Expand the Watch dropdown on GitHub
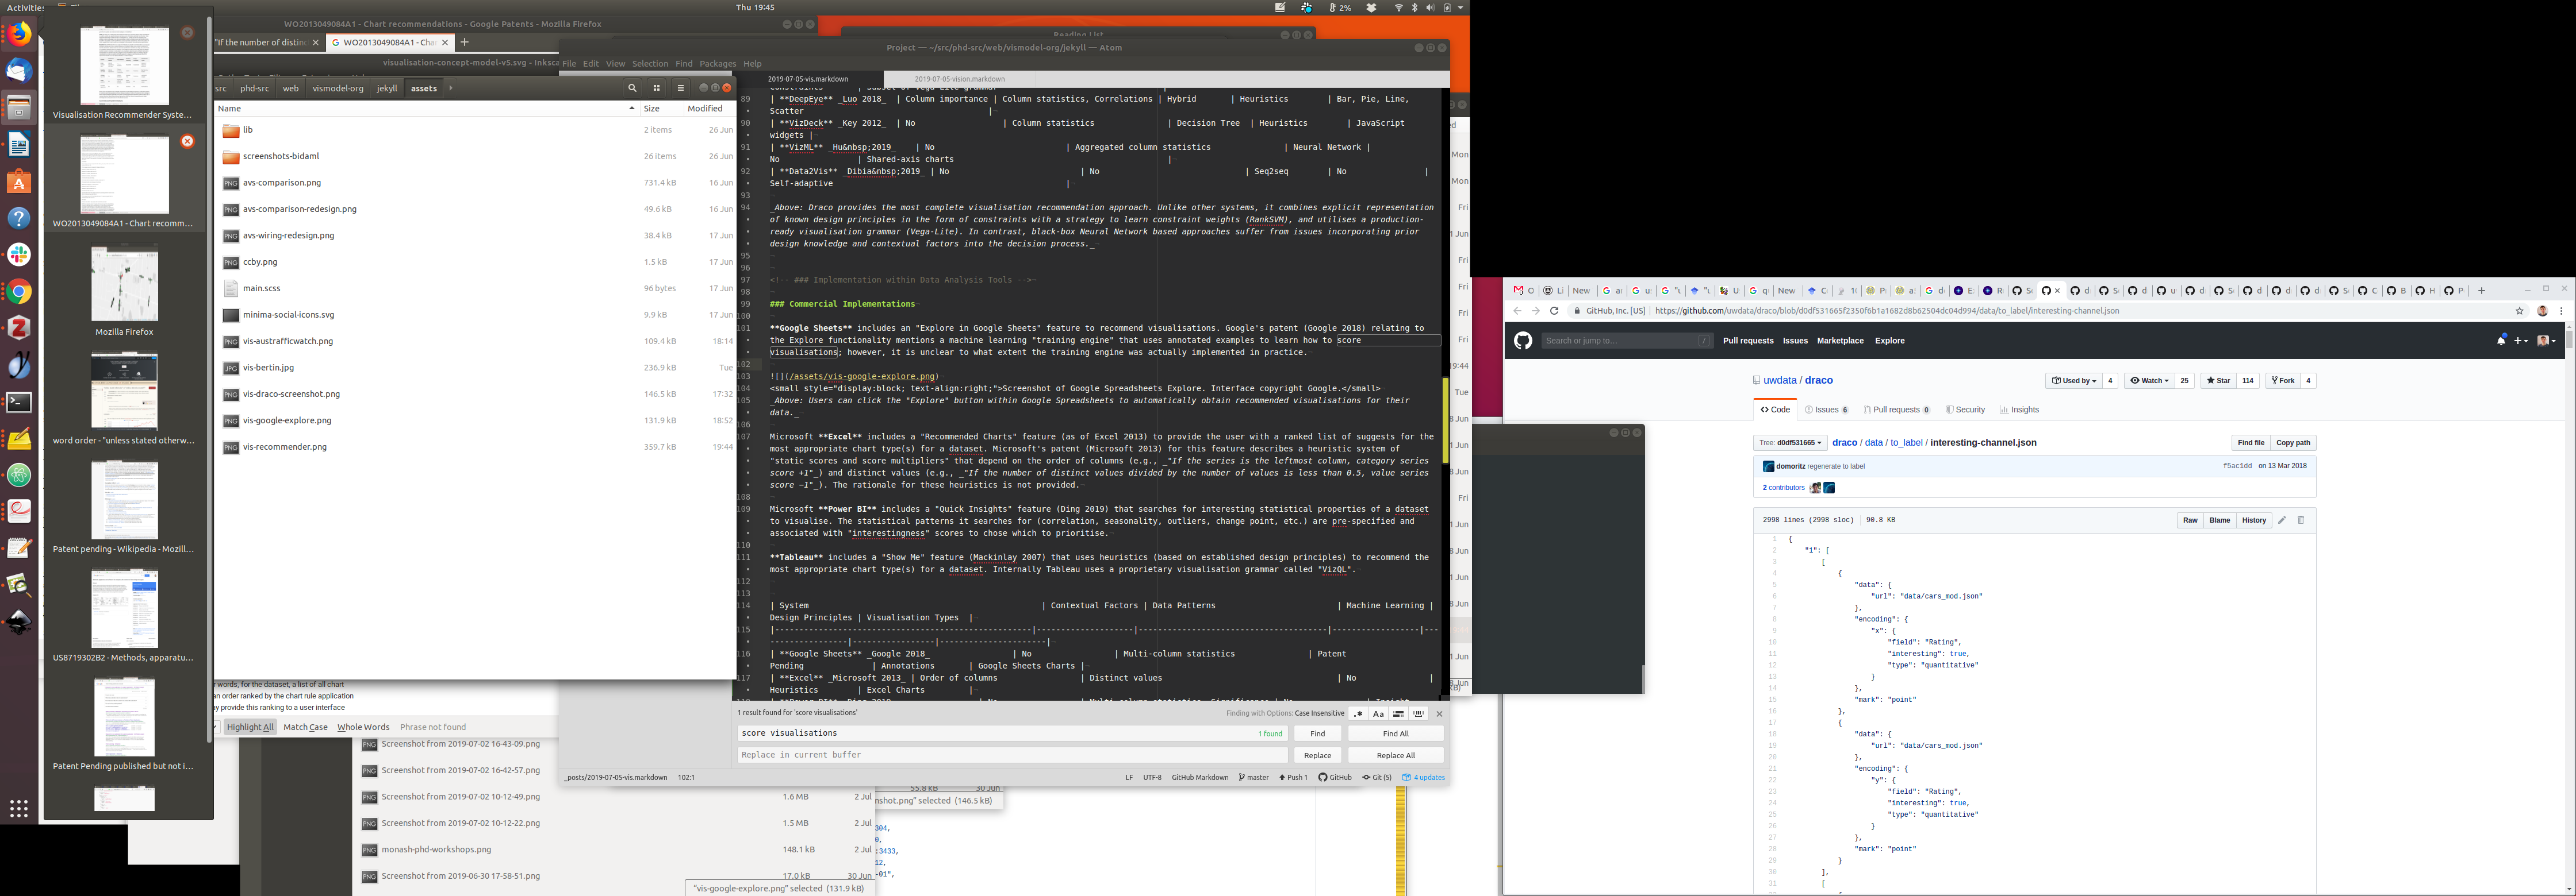The width and height of the screenshot is (2576, 896). coord(2149,381)
